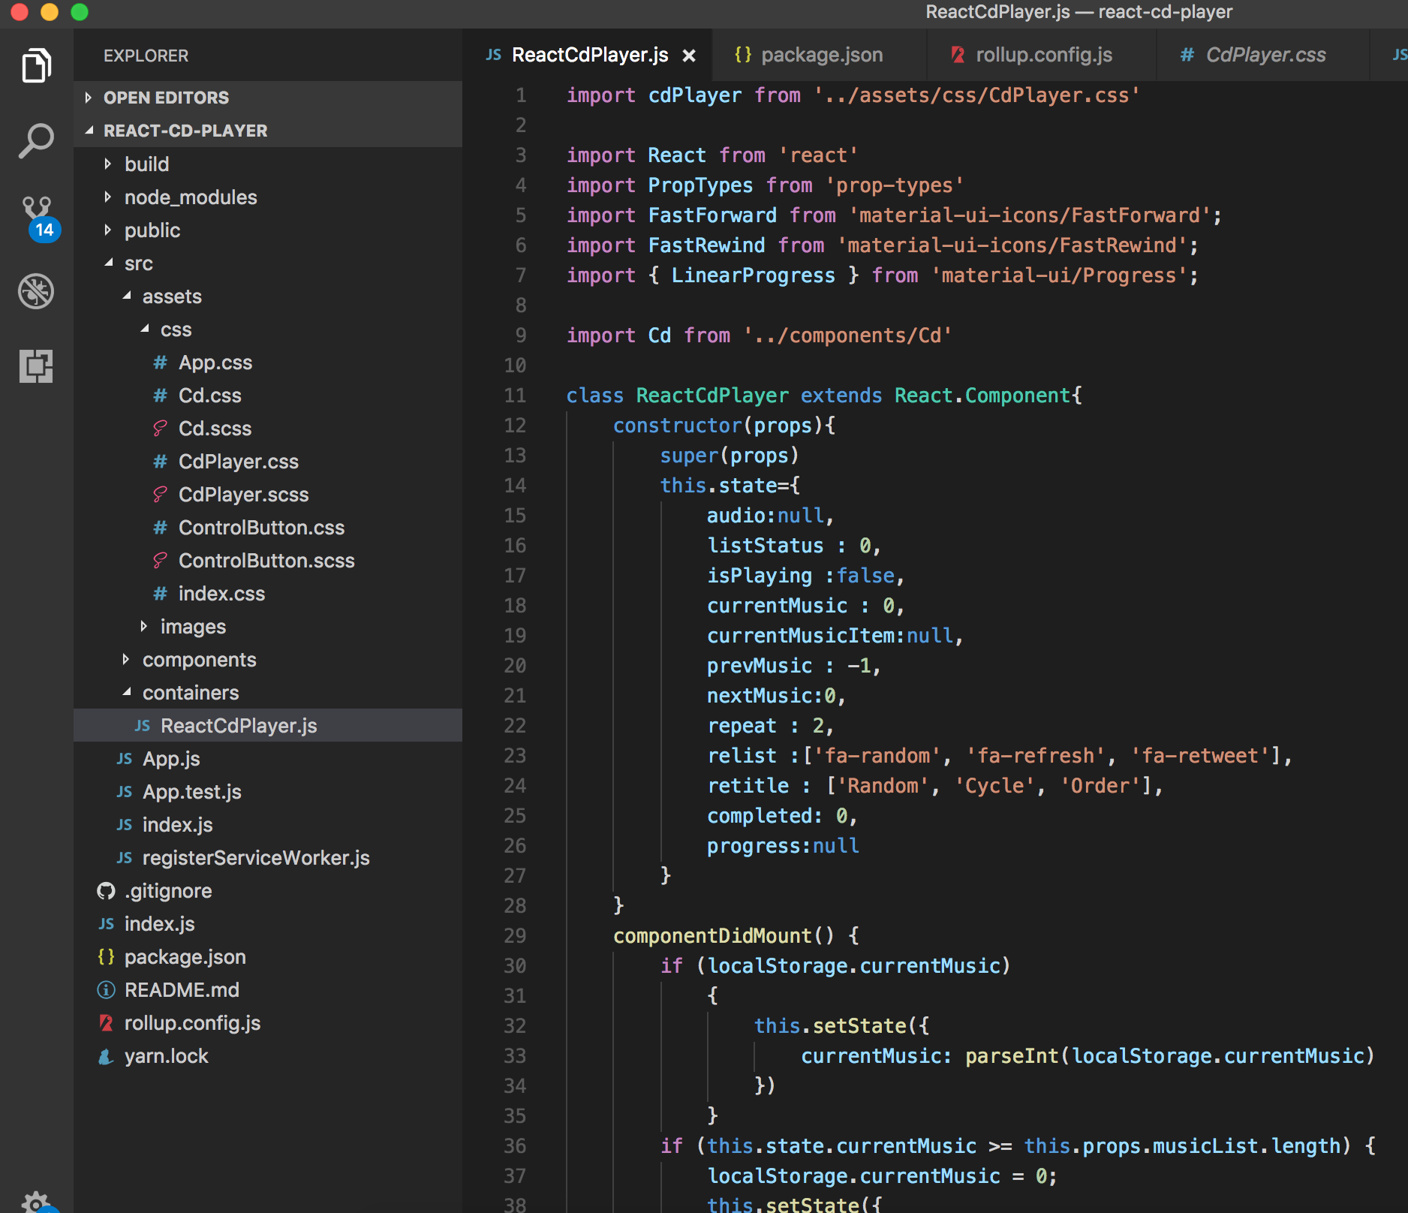Open the Search view icon
The height and width of the screenshot is (1213, 1408).
click(x=36, y=140)
